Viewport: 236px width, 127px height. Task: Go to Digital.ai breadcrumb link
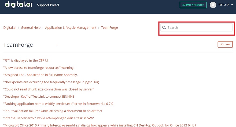pyautogui.click(x=10, y=27)
